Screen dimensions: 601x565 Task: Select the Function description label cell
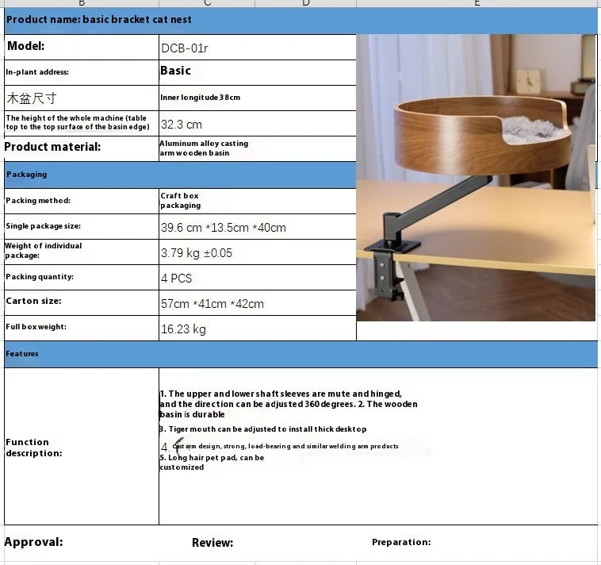coord(81,447)
